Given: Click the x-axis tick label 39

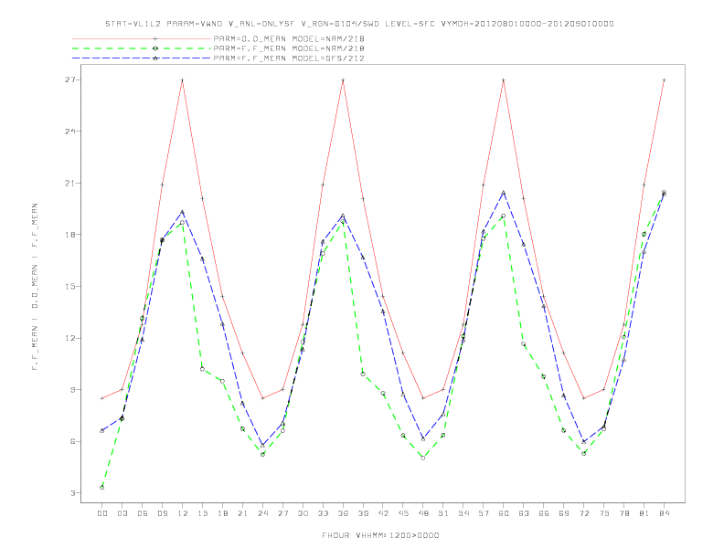Looking at the screenshot, I should click(363, 513).
